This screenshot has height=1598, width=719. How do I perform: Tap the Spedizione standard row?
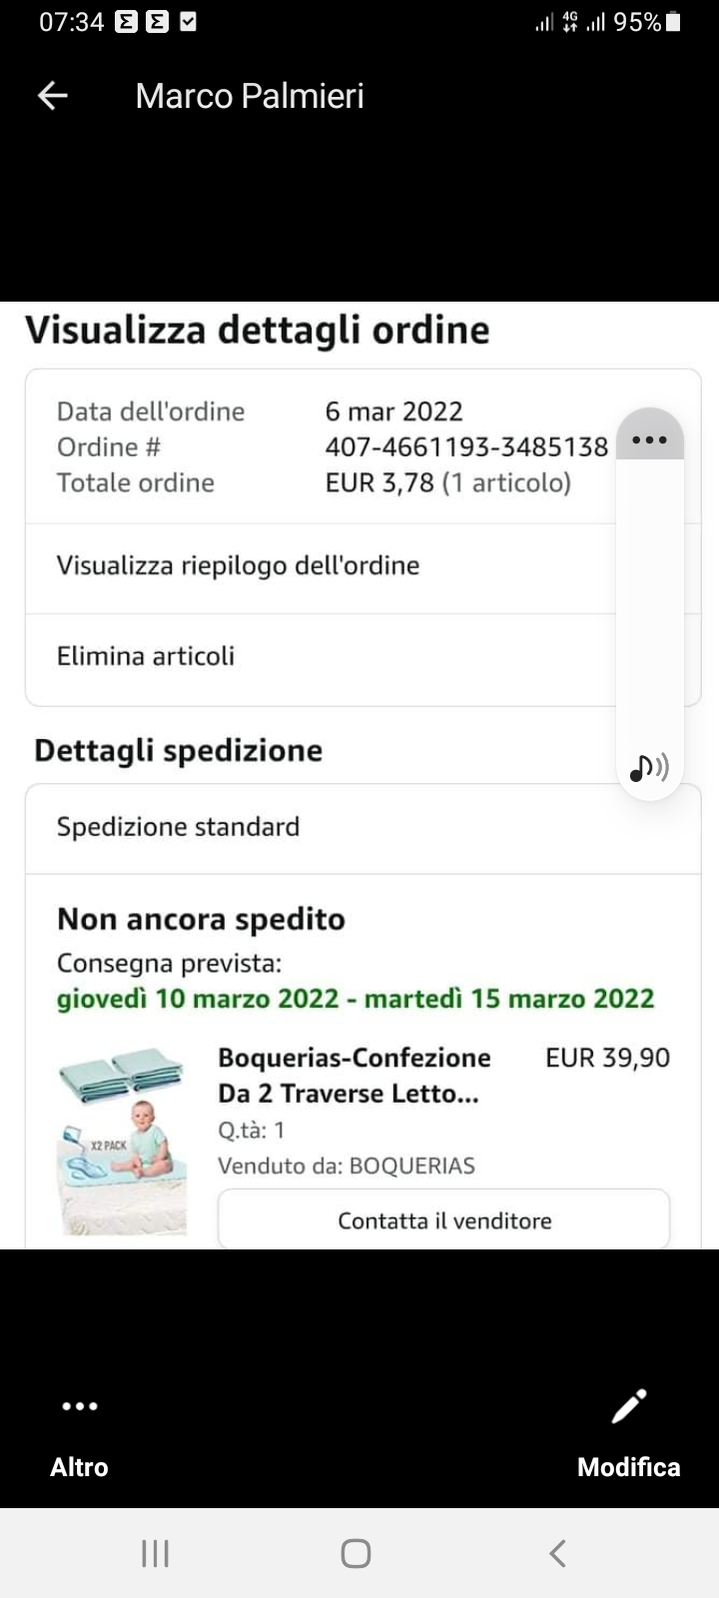[x=363, y=828]
